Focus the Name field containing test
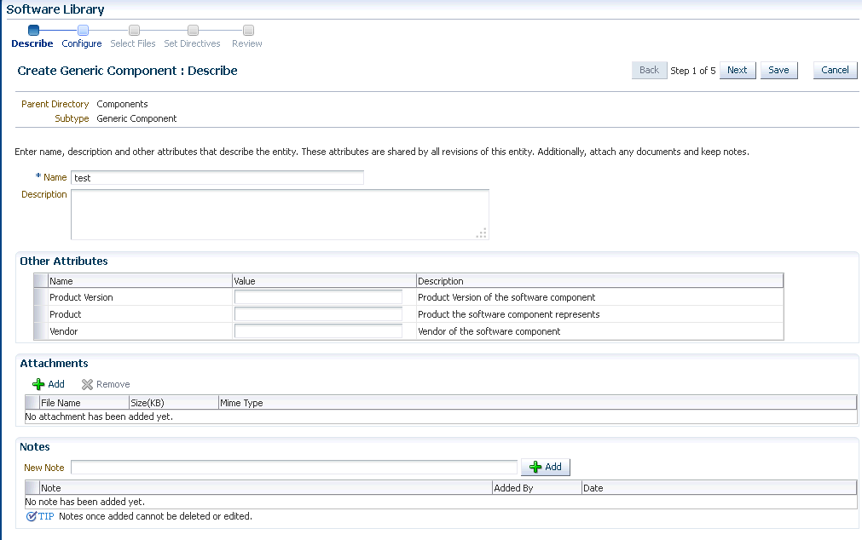Image resolution: width=862 pixels, height=540 pixels. [217, 177]
